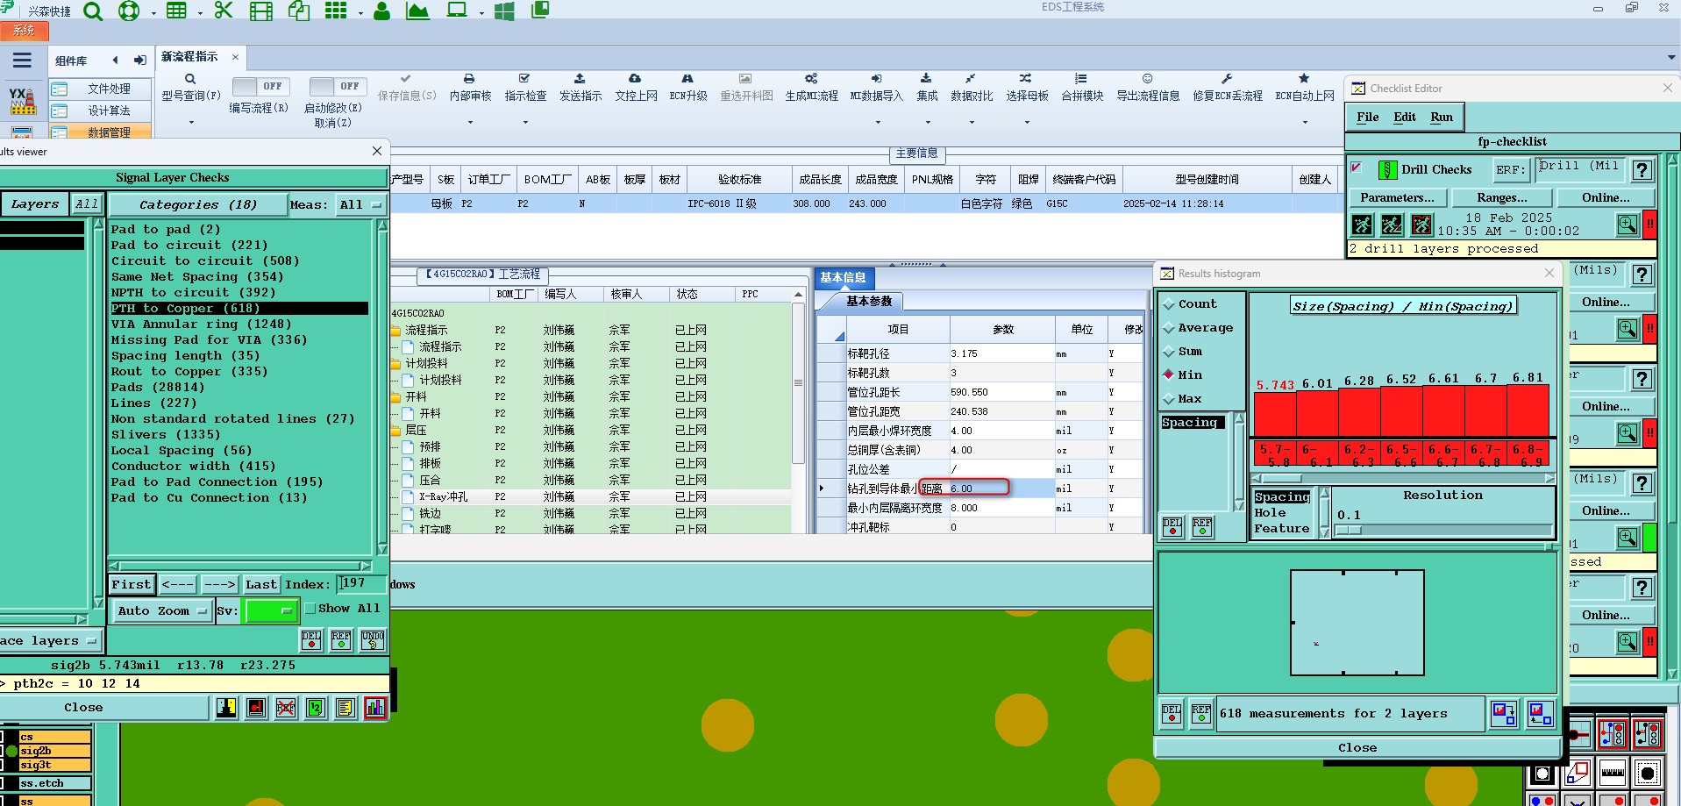Click the Index input field
This screenshot has height=806, width=1681.
(360, 583)
